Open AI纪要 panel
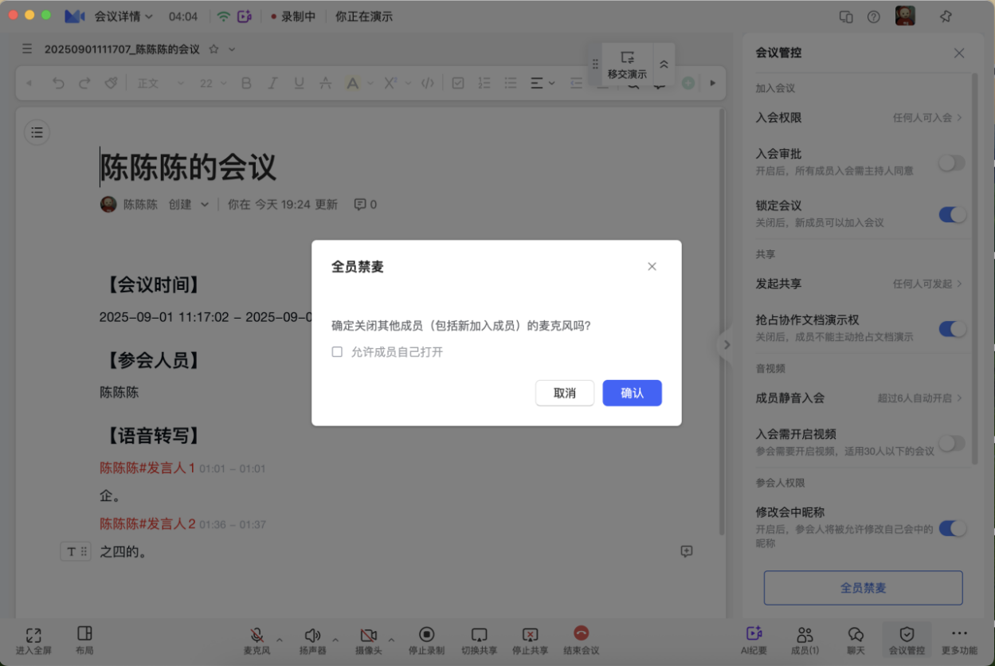 coord(754,641)
